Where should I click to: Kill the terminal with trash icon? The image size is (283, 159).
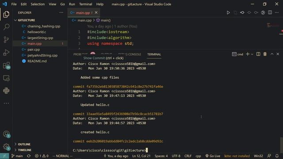(x=265, y=54)
